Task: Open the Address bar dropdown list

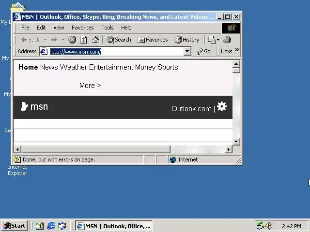Action: coord(187,52)
